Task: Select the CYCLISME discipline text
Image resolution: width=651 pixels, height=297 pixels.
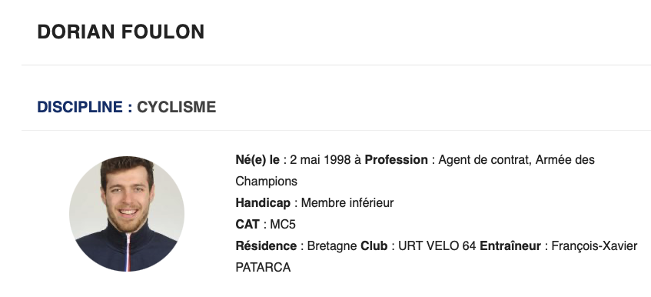Action: point(177,107)
